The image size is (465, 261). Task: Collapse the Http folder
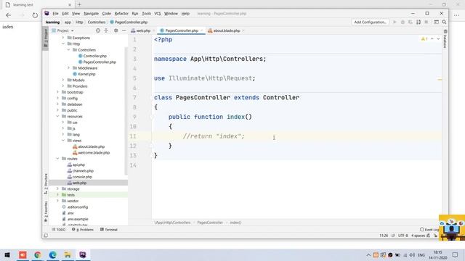(x=63, y=43)
